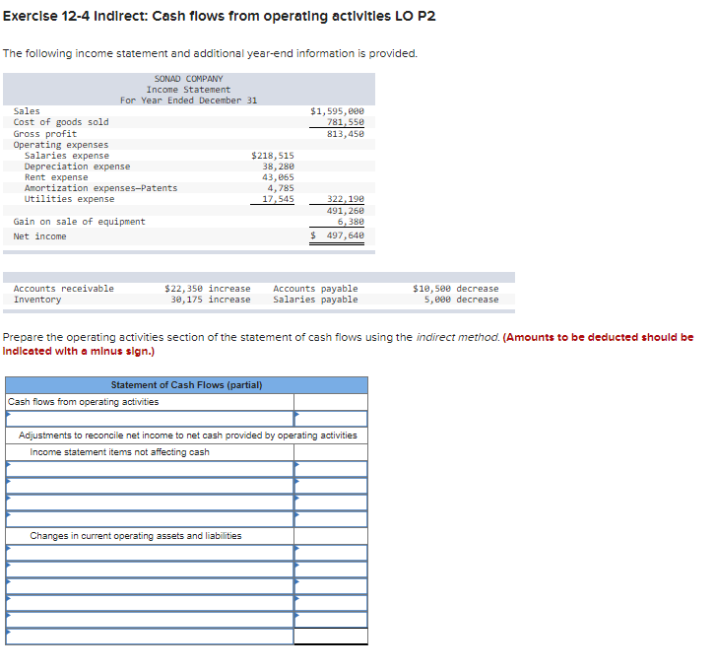Click the Operating expenses label in income statement
The height and width of the screenshot is (670, 715).
pos(61,145)
